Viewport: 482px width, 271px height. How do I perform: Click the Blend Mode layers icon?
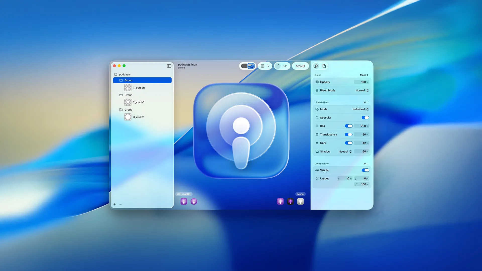(317, 90)
